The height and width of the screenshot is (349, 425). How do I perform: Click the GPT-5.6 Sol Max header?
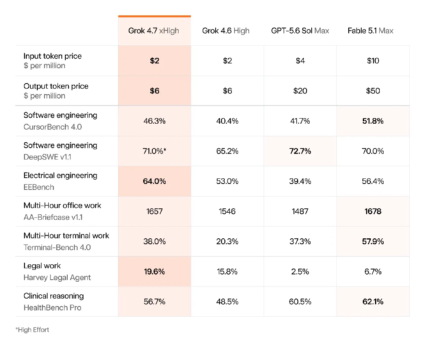(x=300, y=31)
